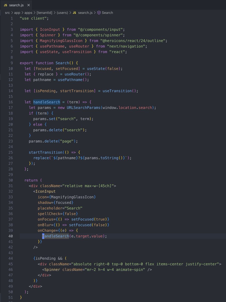Click the Search function name on line 9
Screen dimensions: 226x302
[x=62, y=63]
